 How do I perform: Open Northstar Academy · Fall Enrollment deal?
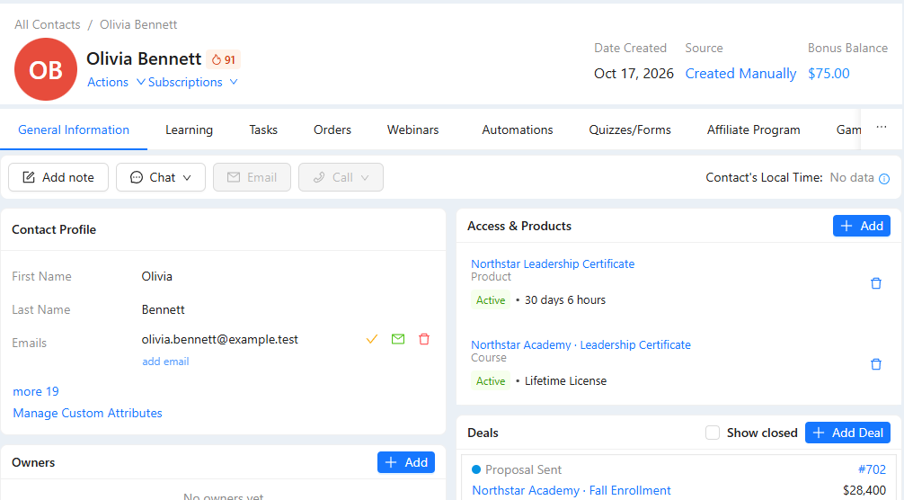coord(572,490)
